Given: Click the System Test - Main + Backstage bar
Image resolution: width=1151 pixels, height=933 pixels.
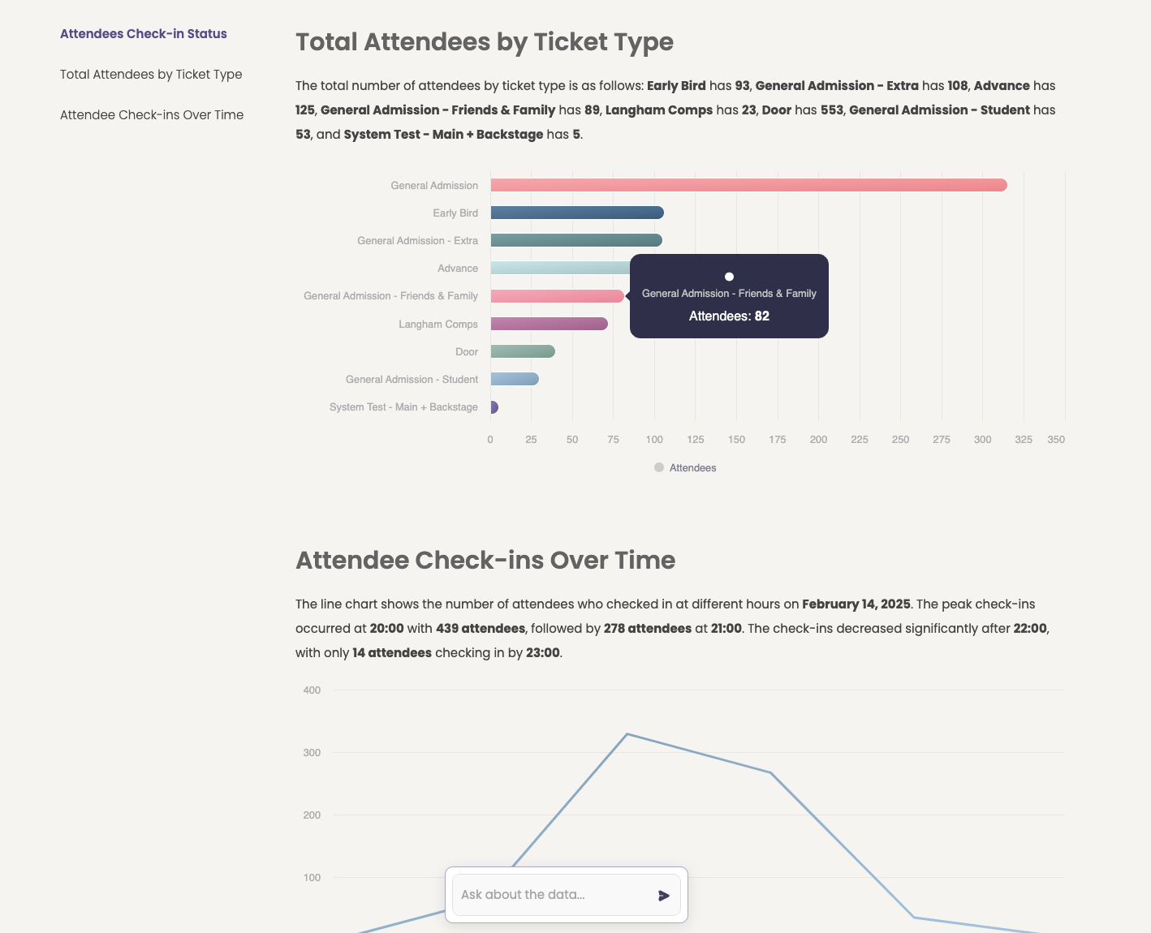Looking at the screenshot, I should pos(493,406).
